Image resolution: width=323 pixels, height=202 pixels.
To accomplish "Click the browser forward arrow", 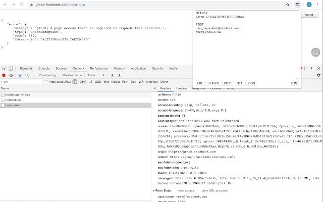I will (14, 5).
